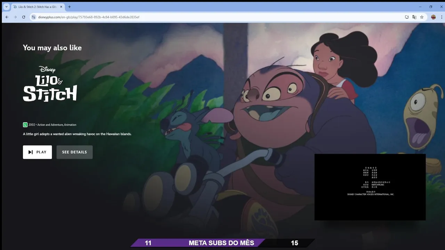This screenshot has height=250, width=445.
Task: Open a new browser tab
Action: [70, 7]
